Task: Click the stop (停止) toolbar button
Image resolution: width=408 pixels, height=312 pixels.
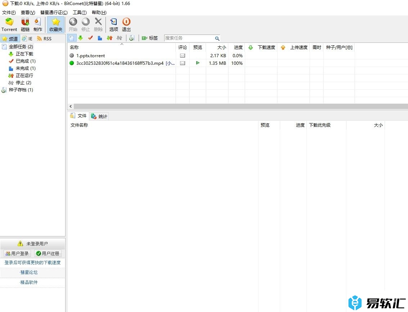Action: 86,25
